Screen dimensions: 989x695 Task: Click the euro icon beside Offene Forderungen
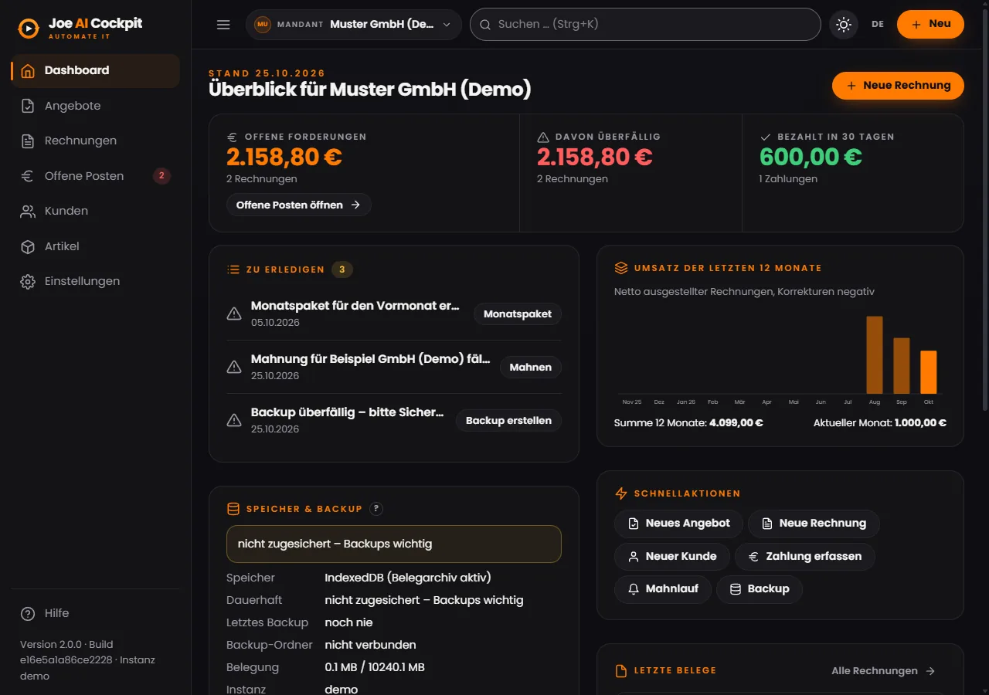pyautogui.click(x=233, y=137)
